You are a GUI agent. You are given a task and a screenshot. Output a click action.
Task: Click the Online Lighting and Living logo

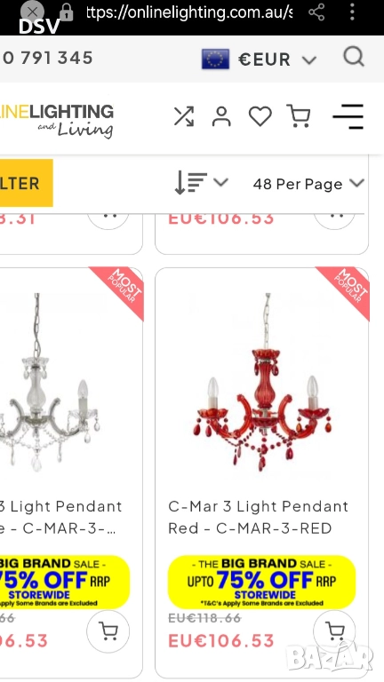click(57, 121)
